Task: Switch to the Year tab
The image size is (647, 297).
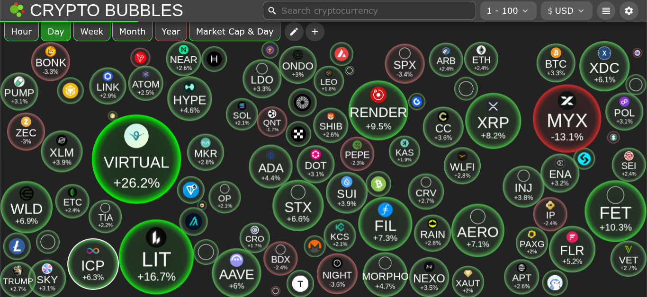Action: click(x=171, y=32)
